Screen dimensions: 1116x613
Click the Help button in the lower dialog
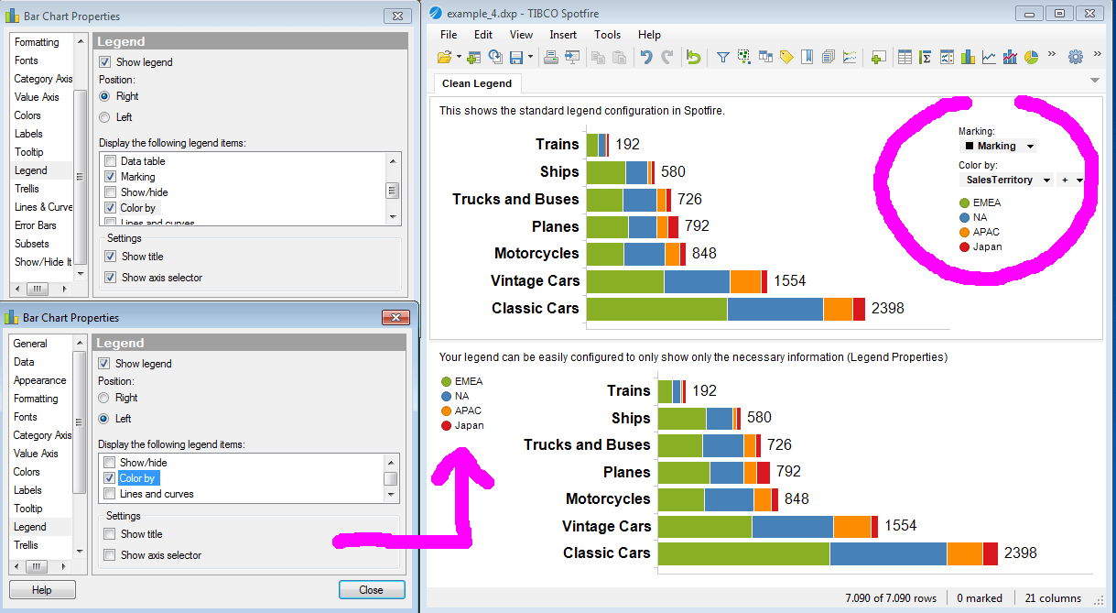(42, 590)
